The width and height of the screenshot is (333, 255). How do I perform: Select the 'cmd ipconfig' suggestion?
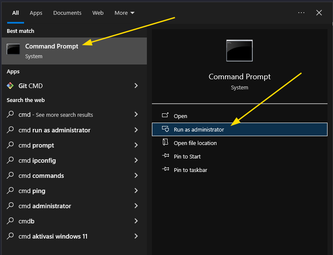(74, 161)
